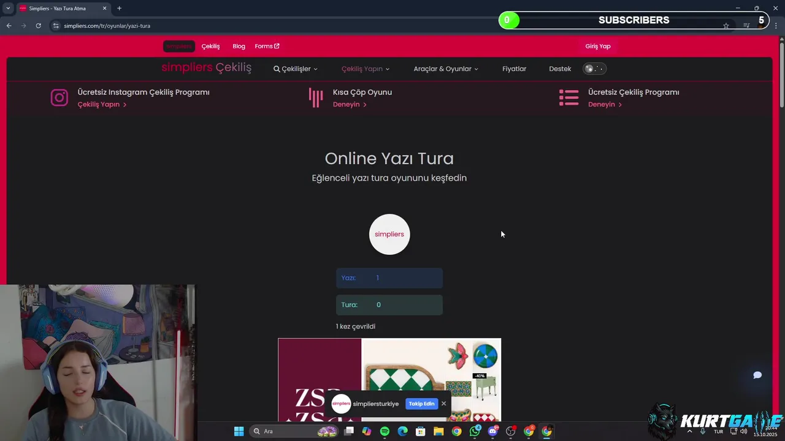The width and height of the screenshot is (785, 441).
Task: Click the Instagram icon in promo bar
Action: coord(59,98)
